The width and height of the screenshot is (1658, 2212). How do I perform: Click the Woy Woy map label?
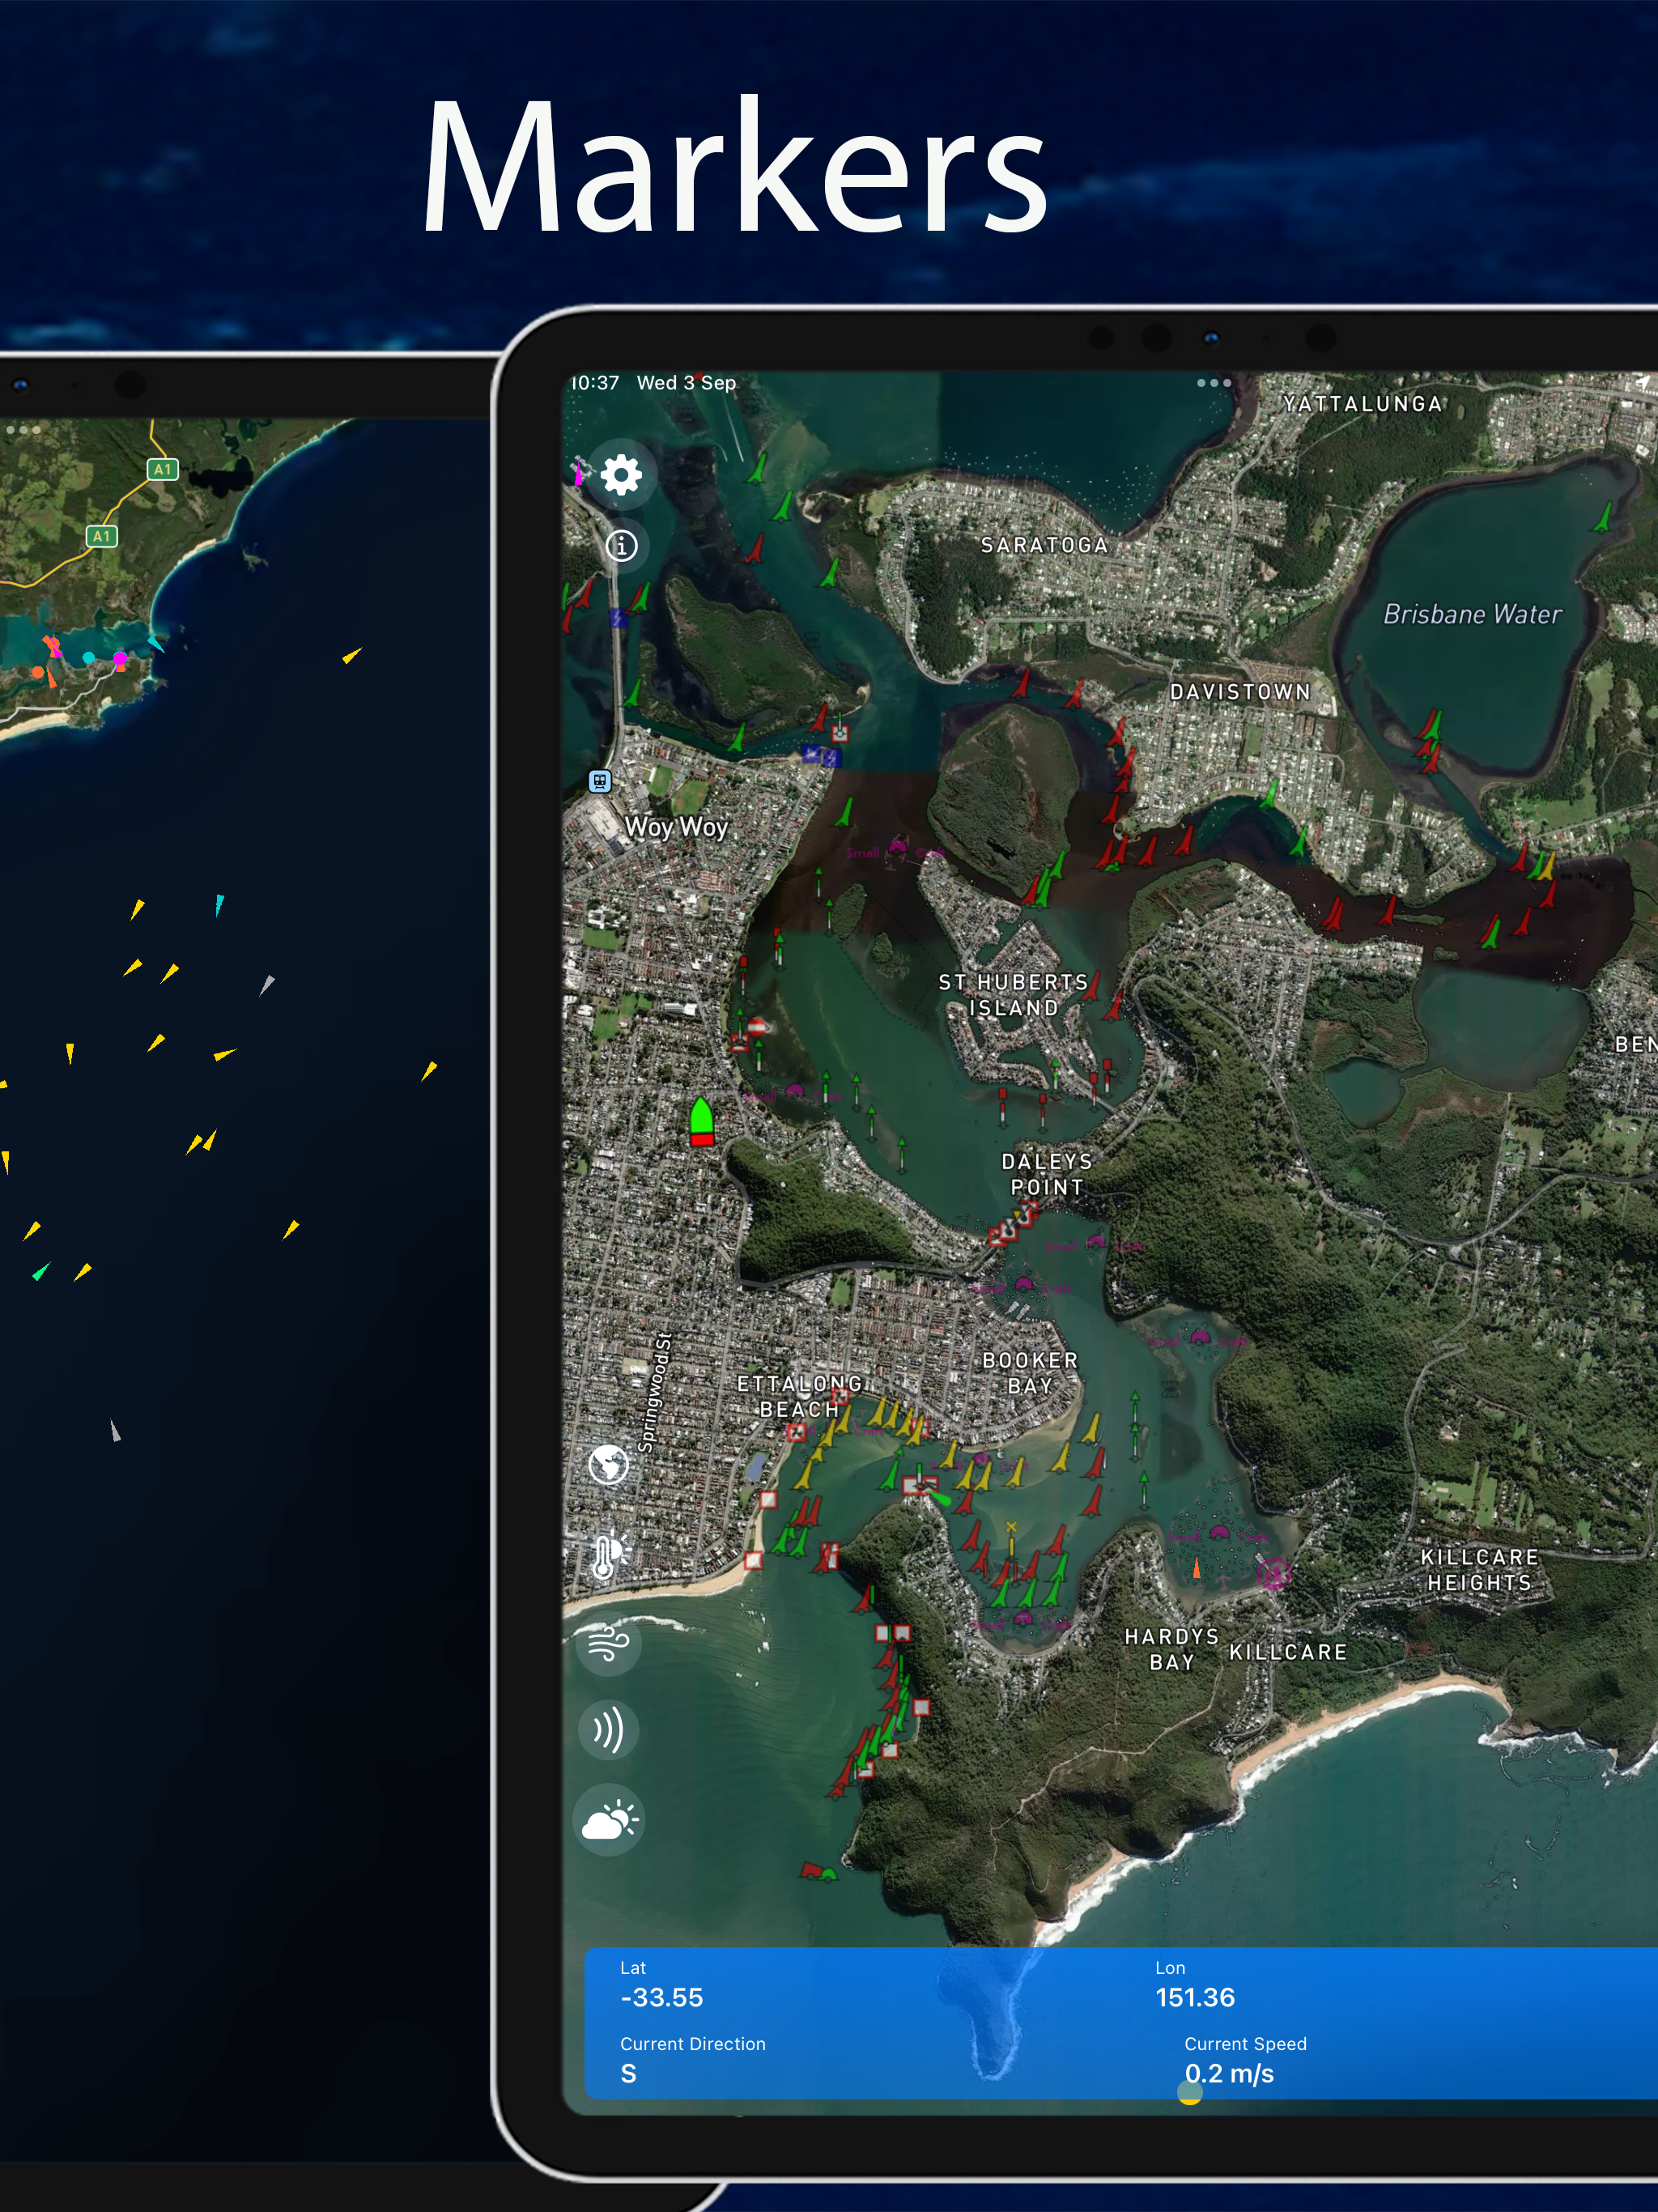click(676, 827)
